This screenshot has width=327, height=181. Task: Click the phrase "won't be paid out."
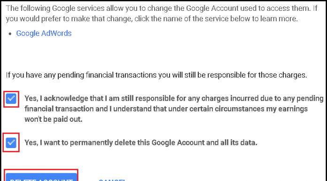[x=54, y=119]
